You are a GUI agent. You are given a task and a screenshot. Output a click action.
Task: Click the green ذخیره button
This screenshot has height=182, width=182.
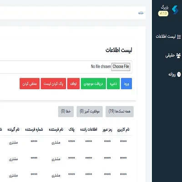point(113,84)
